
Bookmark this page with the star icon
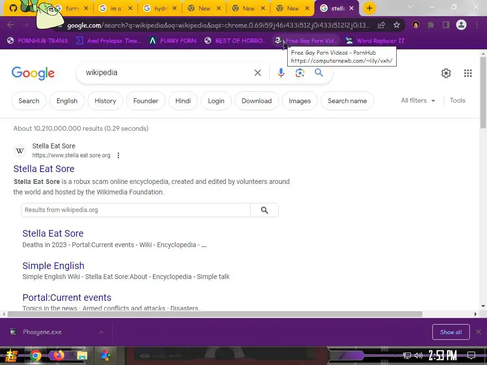coord(397,25)
